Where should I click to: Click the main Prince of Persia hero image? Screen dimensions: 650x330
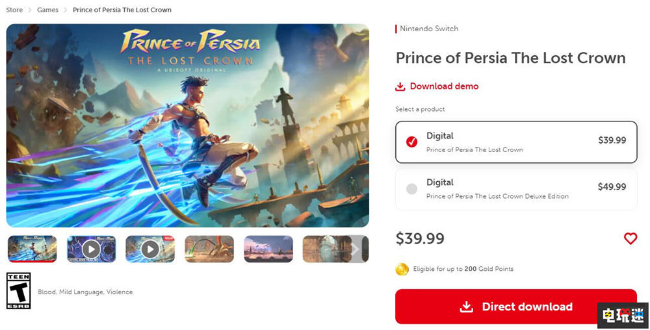(187, 125)
